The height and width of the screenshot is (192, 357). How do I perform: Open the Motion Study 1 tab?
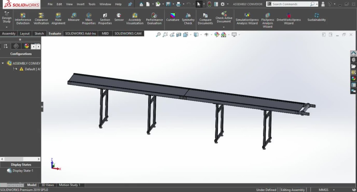70,185
